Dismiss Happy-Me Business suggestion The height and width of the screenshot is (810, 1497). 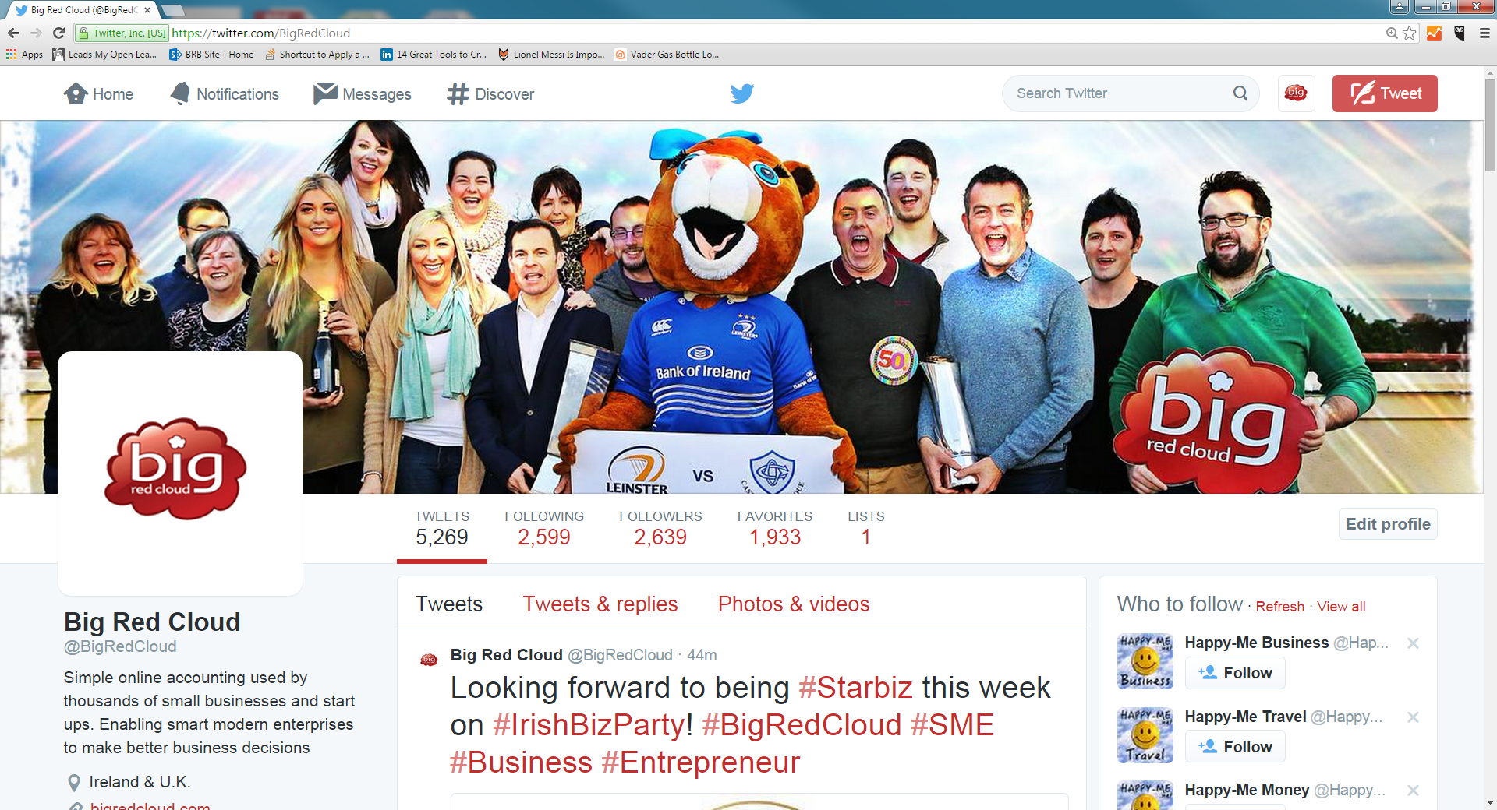click(1413, 643)
